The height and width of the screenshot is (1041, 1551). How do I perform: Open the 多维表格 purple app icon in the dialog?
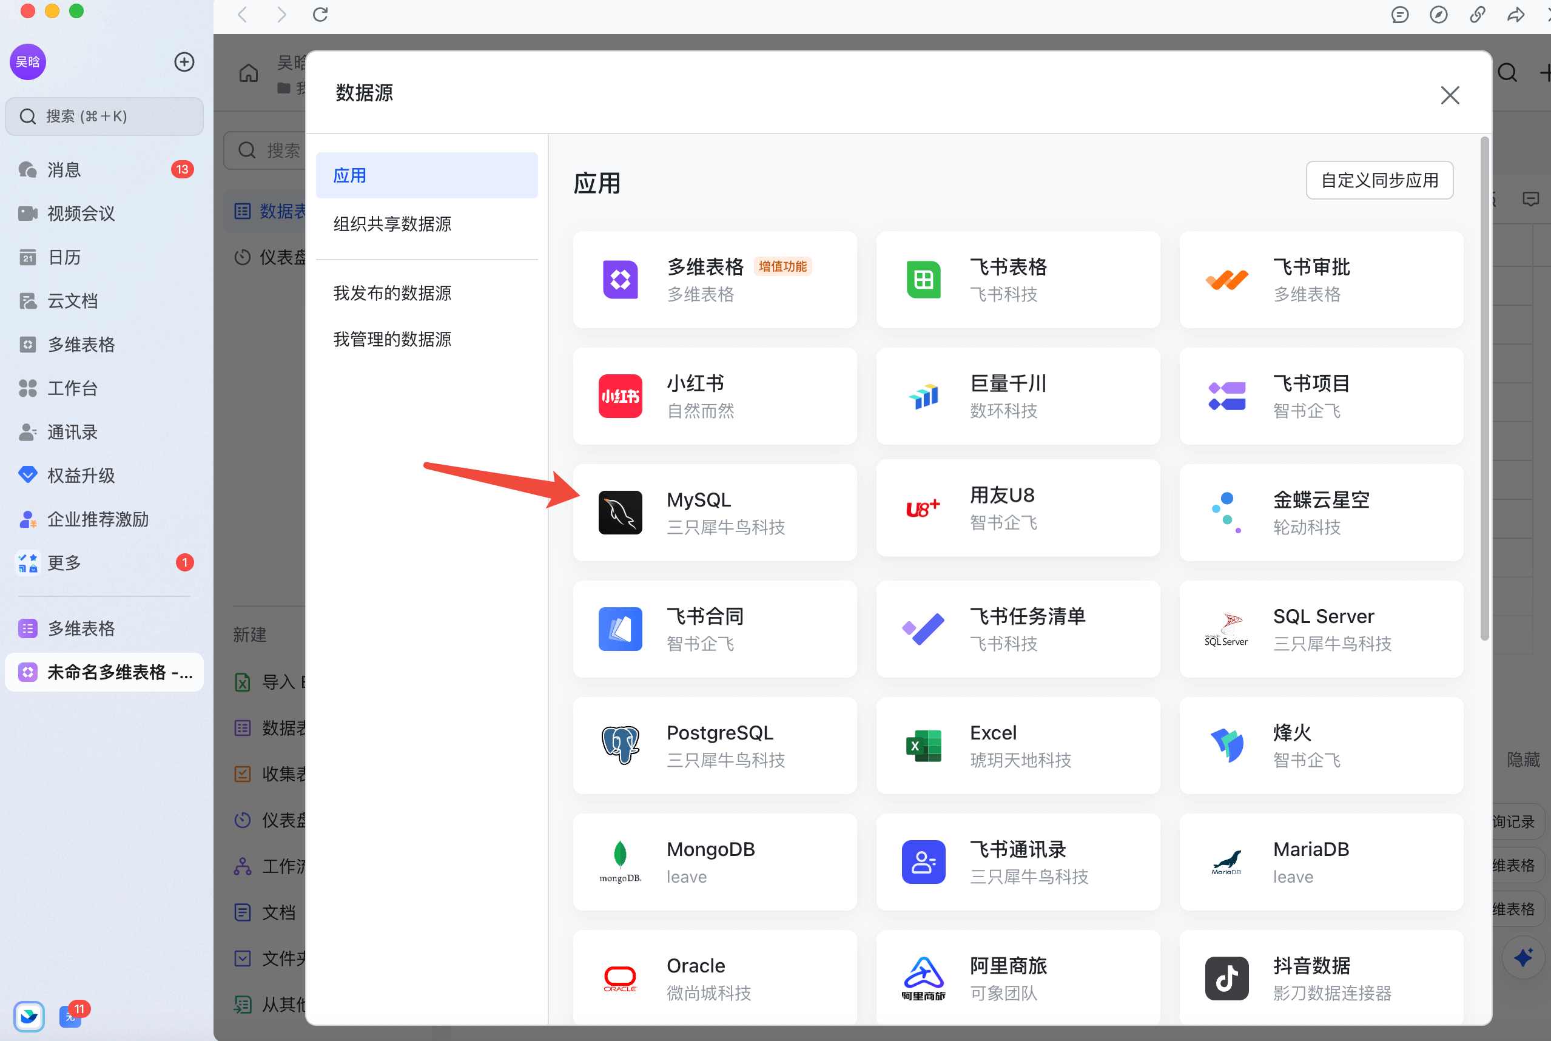click(620, 280)
